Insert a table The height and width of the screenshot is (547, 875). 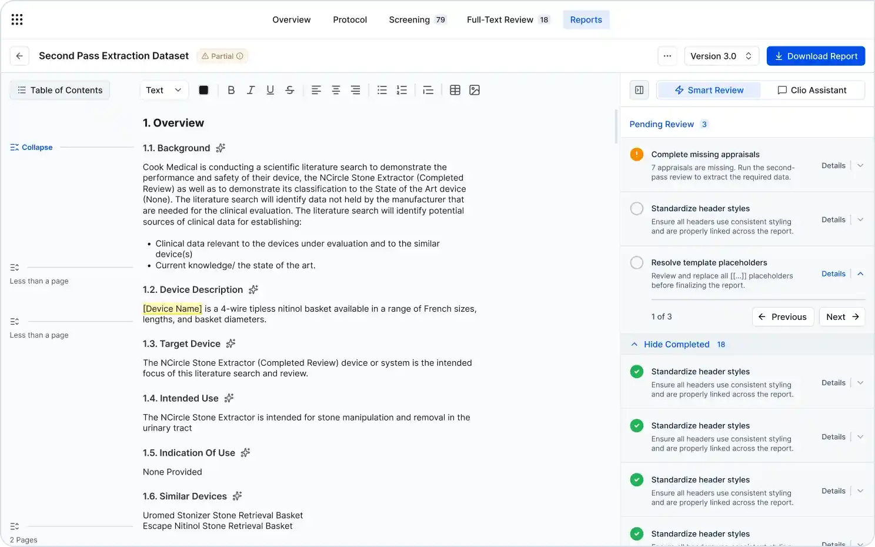[455, 90]
